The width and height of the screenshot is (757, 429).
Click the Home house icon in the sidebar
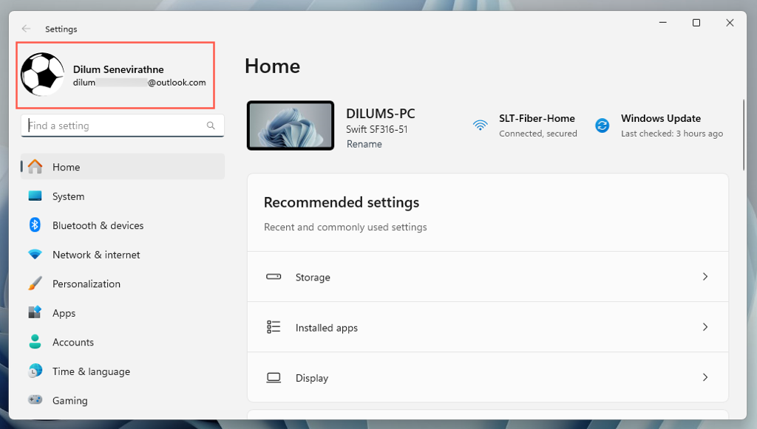35,167
